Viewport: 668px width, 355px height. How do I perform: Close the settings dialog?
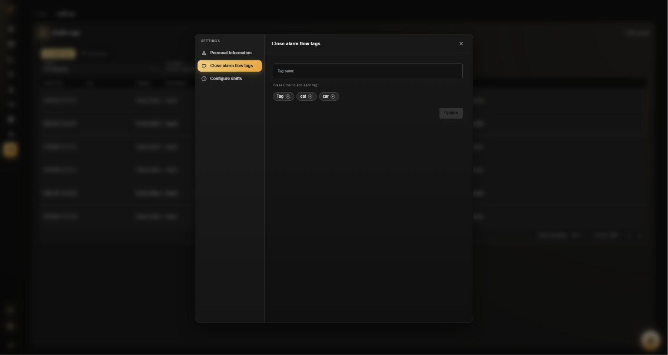click(461, 43)
